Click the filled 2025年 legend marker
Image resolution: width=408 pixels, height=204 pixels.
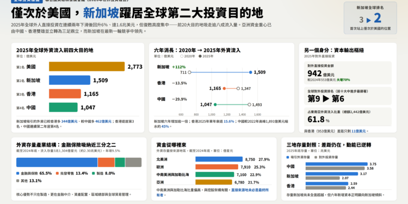coord(200,56)
